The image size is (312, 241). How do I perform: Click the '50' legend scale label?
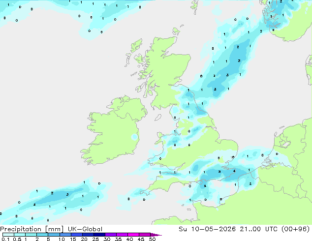(152, 239)
